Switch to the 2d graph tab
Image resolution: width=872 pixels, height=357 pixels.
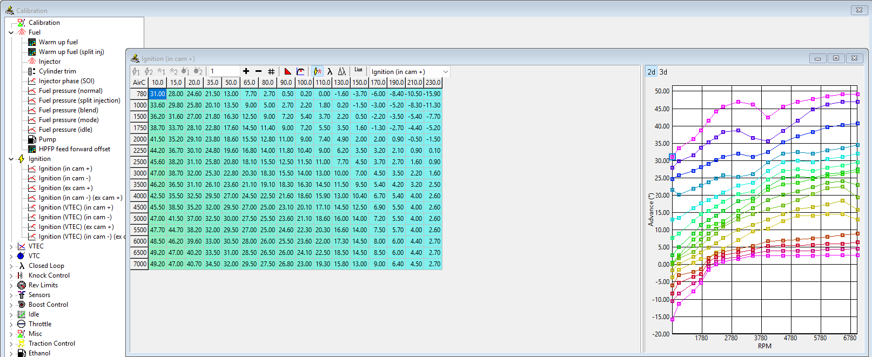point(652,72)
